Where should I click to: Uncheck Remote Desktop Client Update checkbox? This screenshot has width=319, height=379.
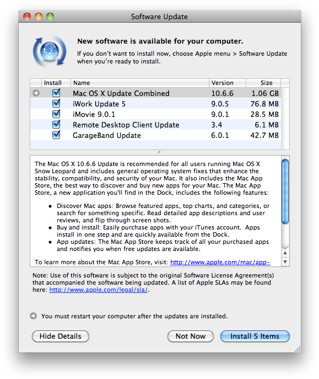tap(56, 125)
